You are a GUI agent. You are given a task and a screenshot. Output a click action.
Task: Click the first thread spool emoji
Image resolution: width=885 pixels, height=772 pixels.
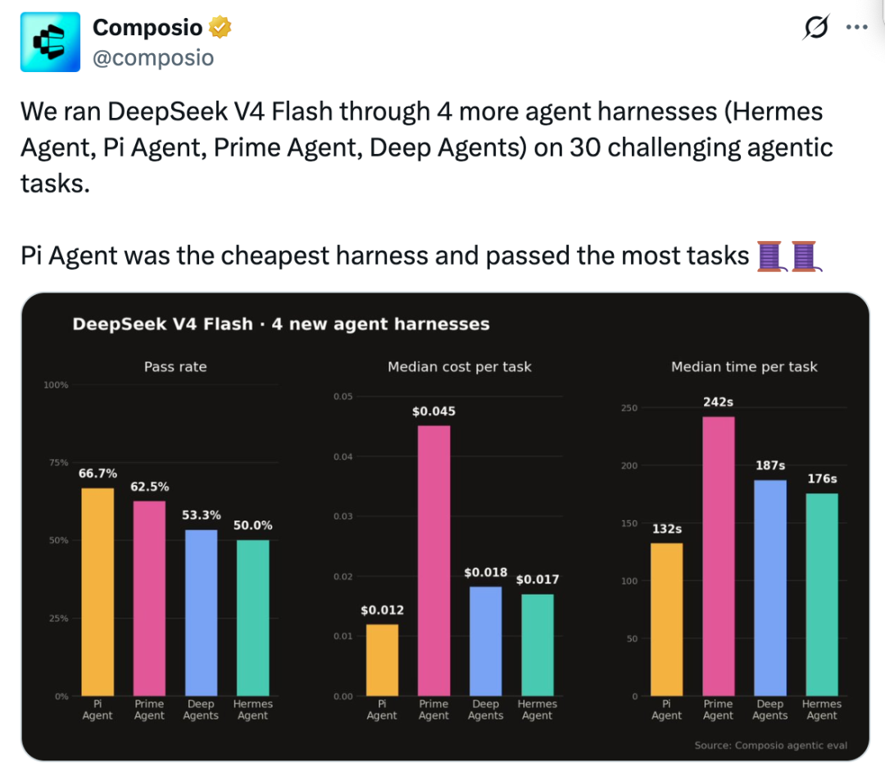pyautogui.click(x=770, y=257)
